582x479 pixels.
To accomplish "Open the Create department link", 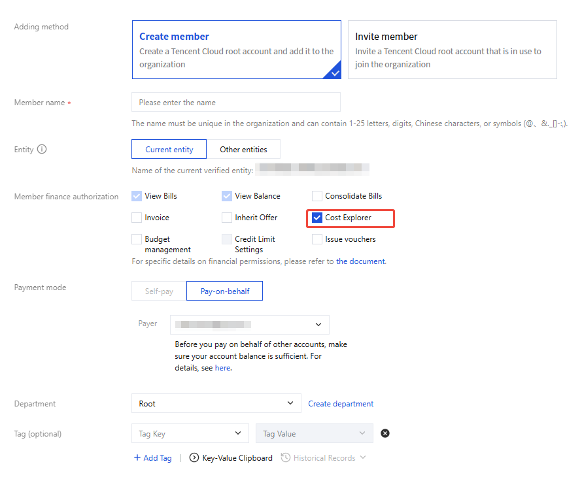I will click(x=341, y=404).
